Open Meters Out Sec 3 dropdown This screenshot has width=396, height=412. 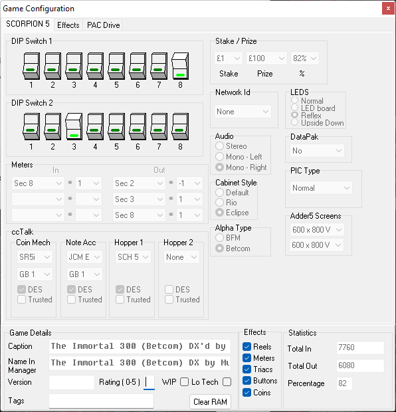pyautogui.click(x=139, y=199)
